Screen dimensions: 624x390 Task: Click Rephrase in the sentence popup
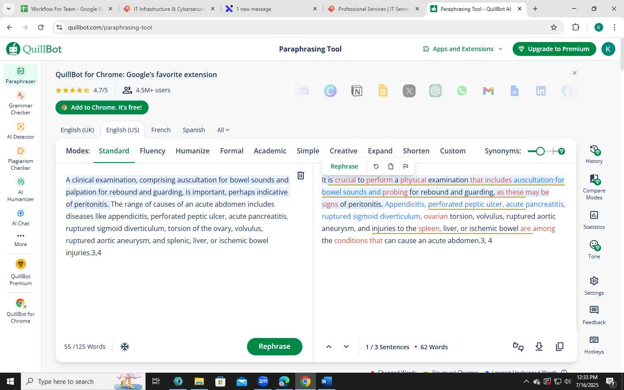pyautogui.click(x=344, y=166)
